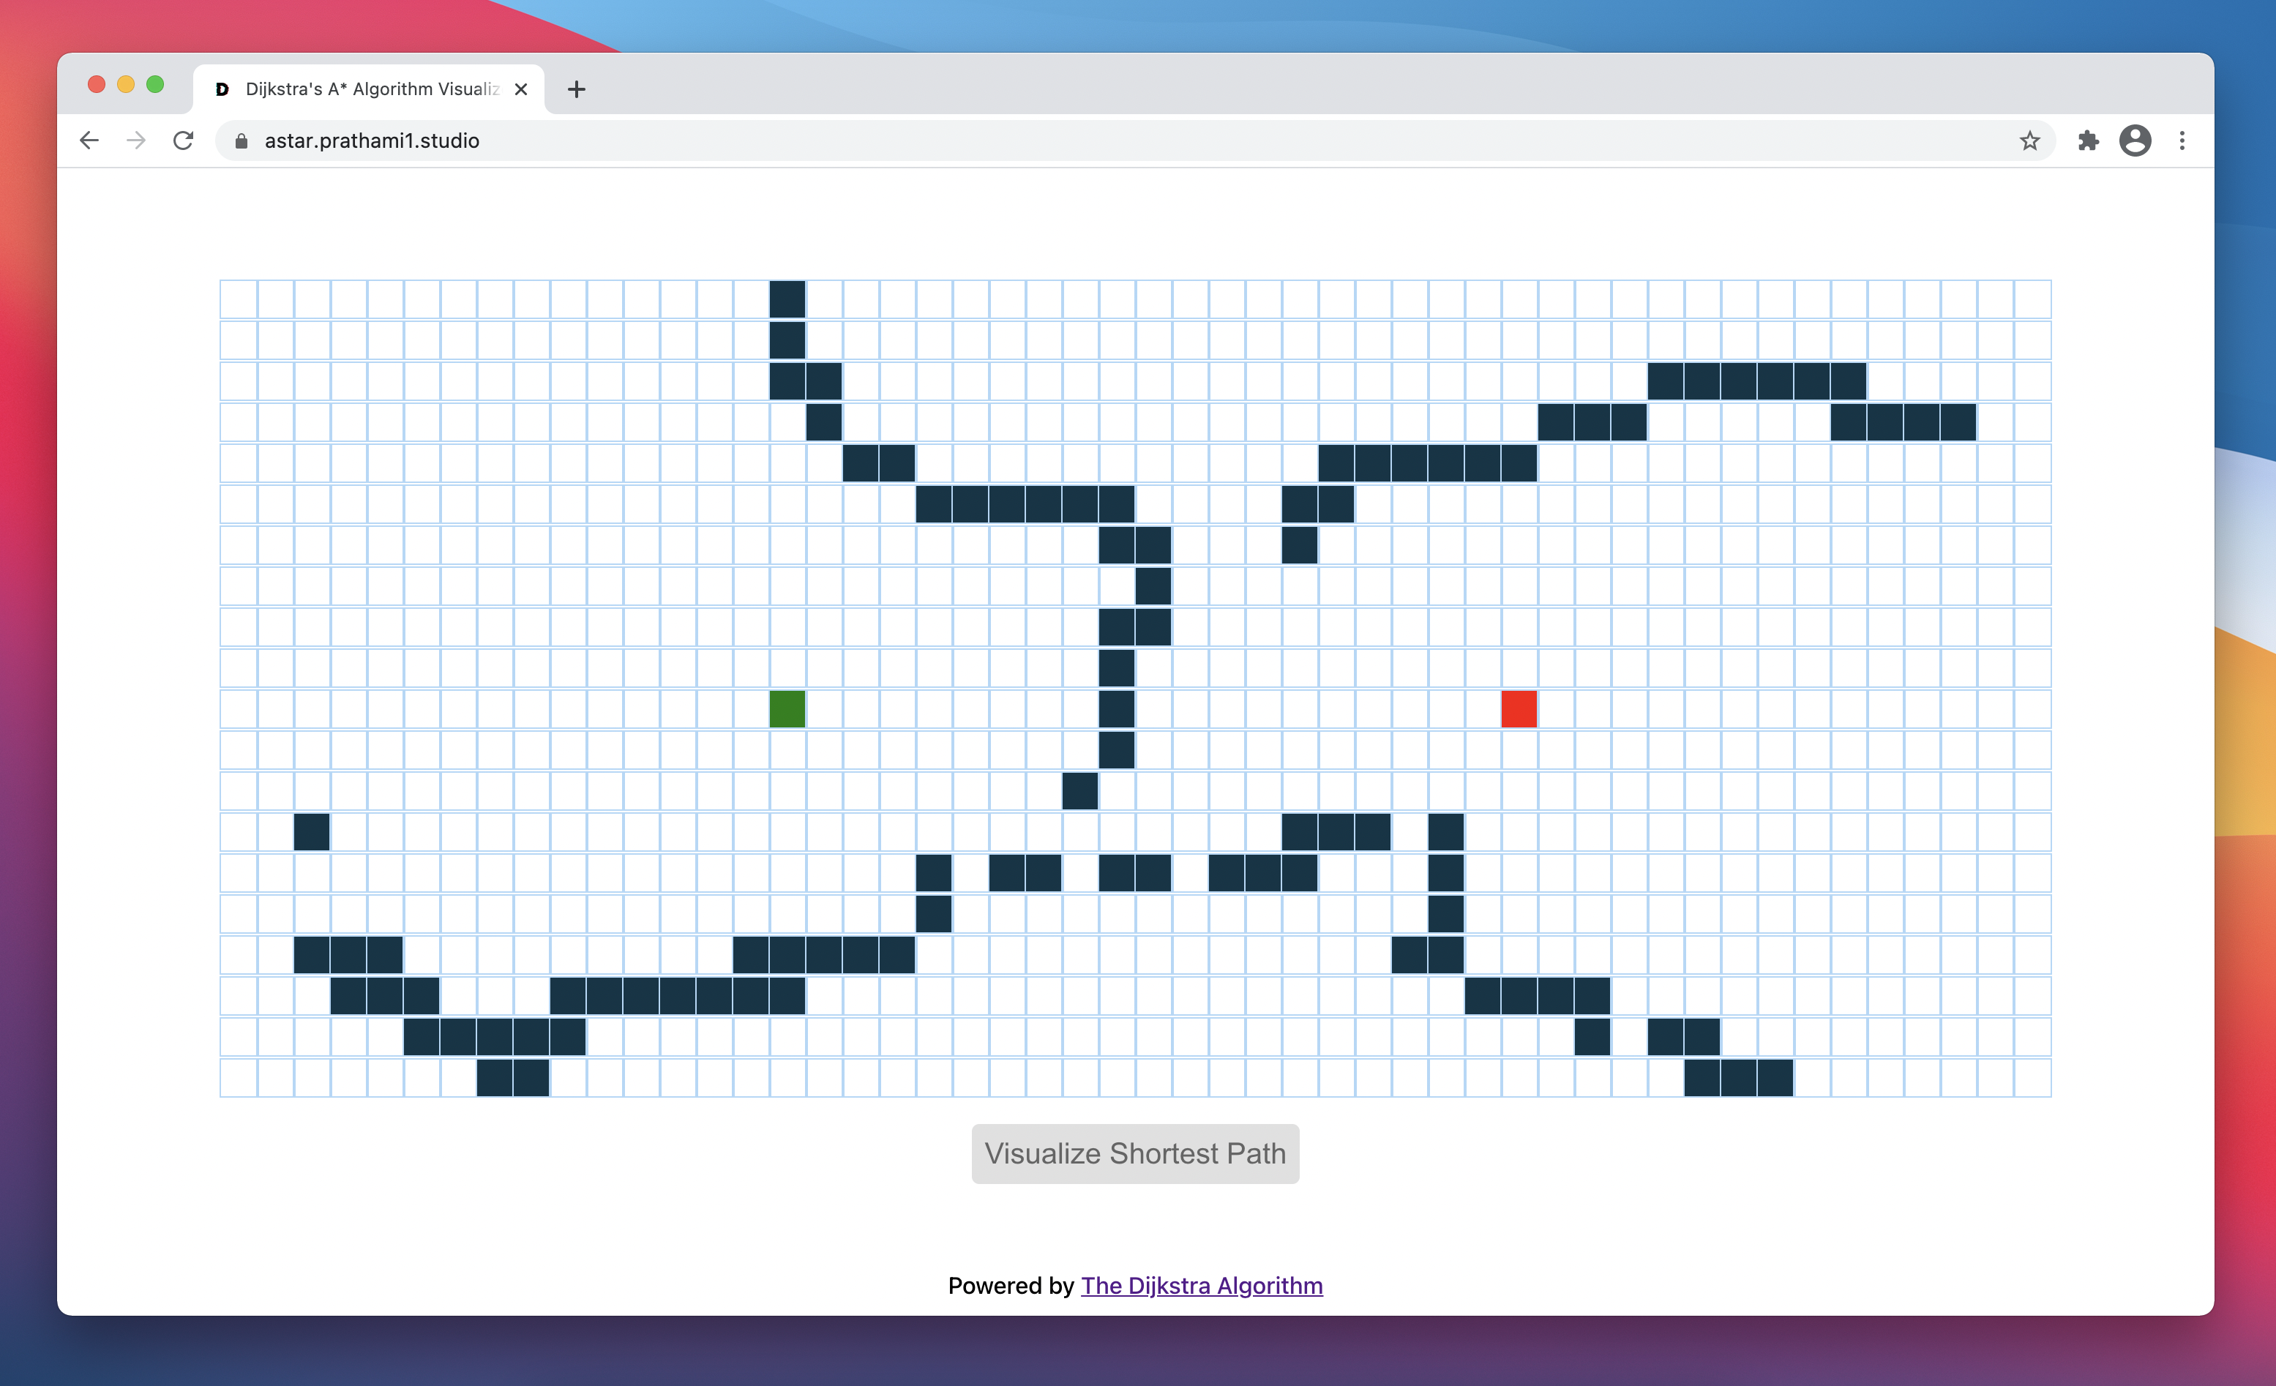This screenshot has width=2276, height=1386.
Task: Click the browser forward arrow
Action: [136, 141]
